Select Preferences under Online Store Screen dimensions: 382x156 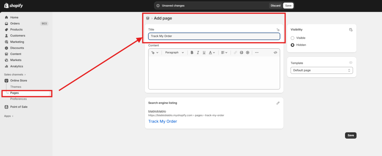pyautogui.click(x=19, y=99)
